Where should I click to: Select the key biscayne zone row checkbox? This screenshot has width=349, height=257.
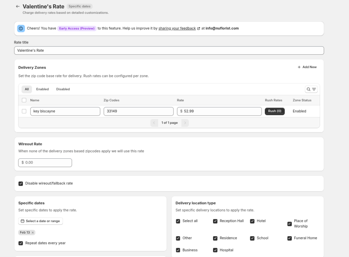click(x=24, y=111)
